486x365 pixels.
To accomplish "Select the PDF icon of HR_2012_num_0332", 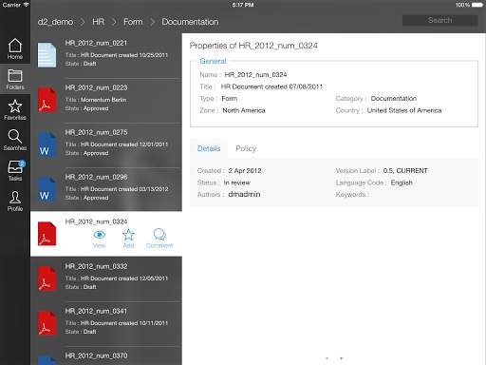I will 47,279.
